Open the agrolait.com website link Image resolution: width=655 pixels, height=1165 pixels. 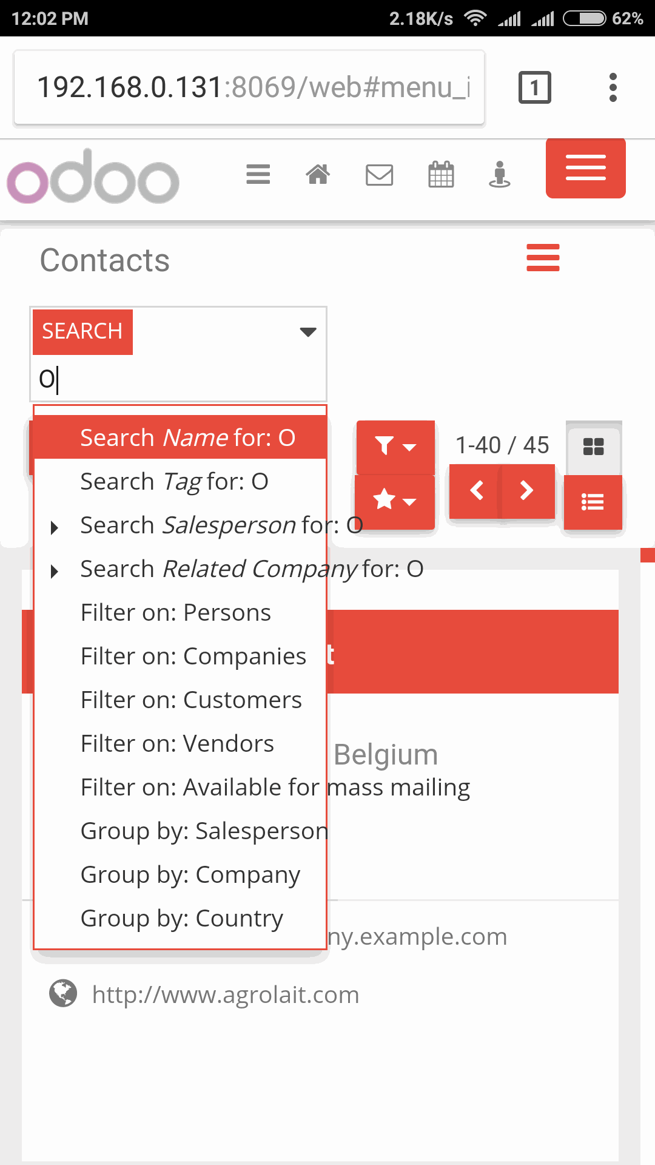click(225, 995)
